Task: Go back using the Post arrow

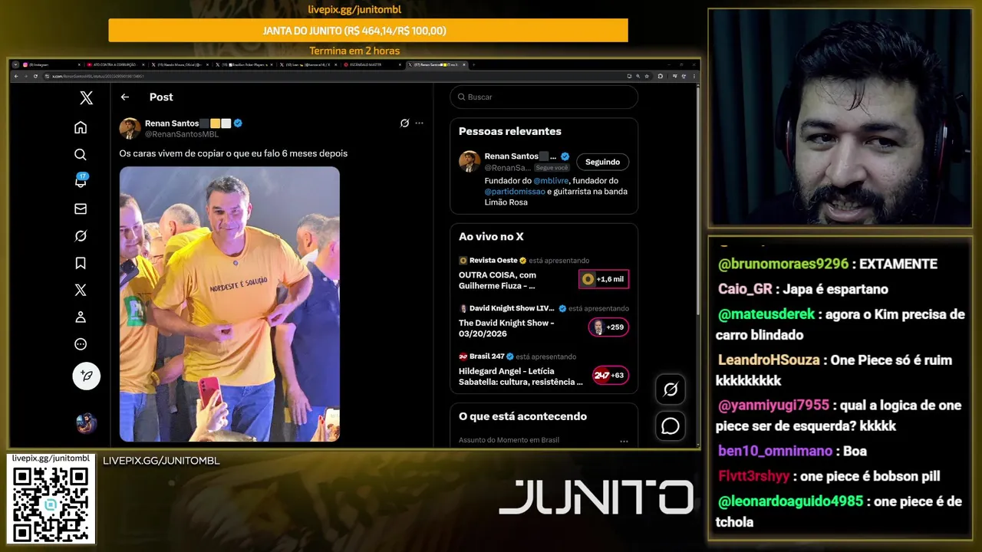Action: click(125, 97)
